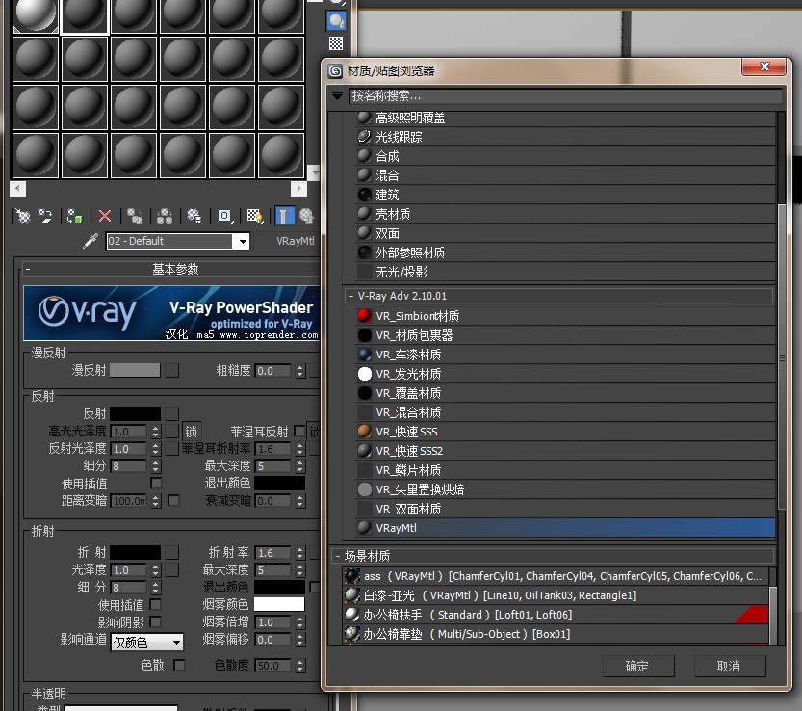Click the 确定 confirm button
802x711 pixels.
(637, 666)
